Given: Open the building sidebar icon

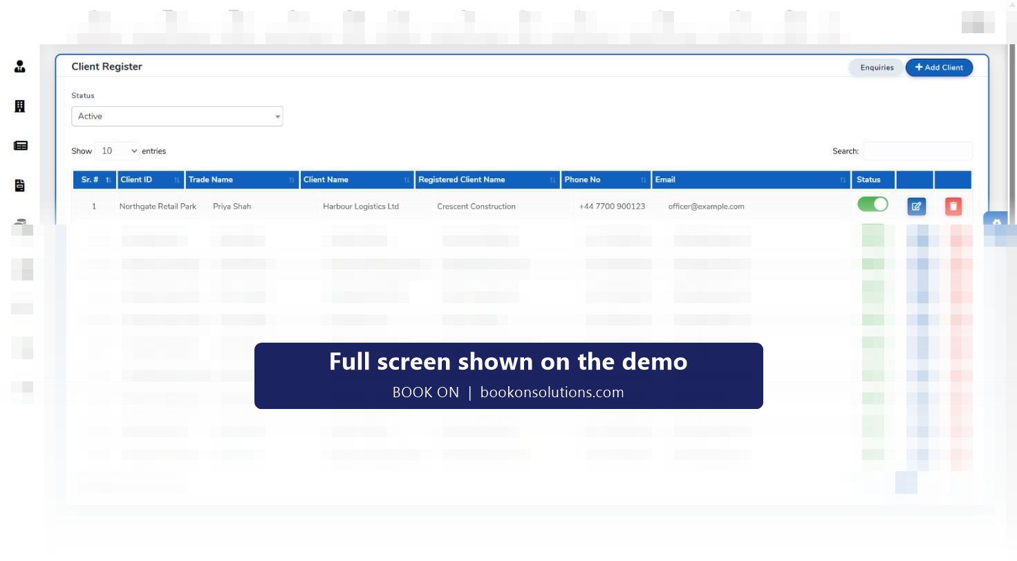Looking at the screenshot, I should 20,106.
